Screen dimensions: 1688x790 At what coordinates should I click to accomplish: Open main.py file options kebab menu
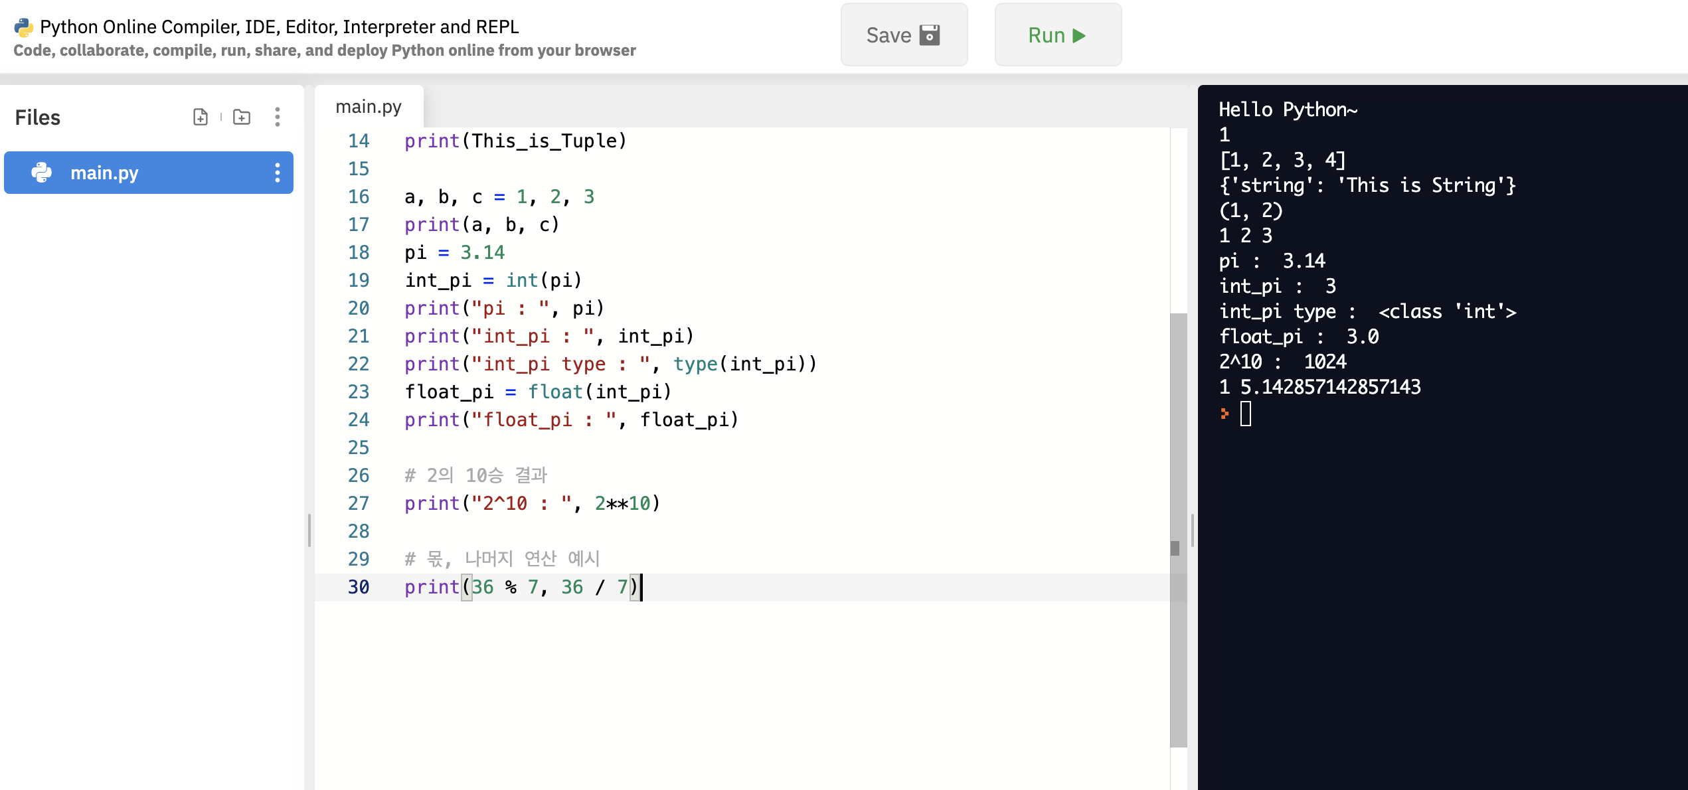coord(278,173)
